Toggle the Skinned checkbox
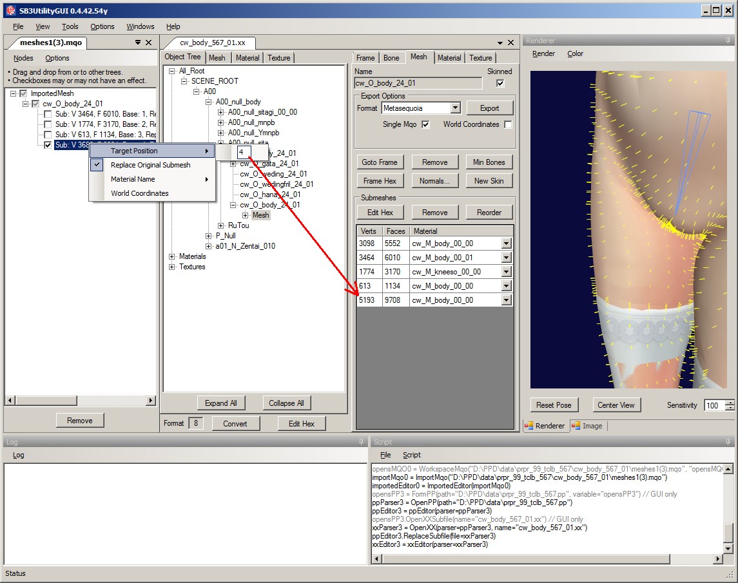 (x=500, y=83)
